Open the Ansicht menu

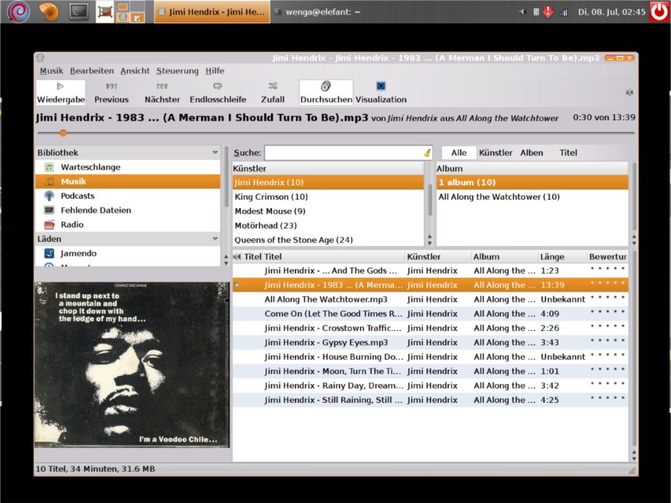pyautogui.click(x=135, y=70)
